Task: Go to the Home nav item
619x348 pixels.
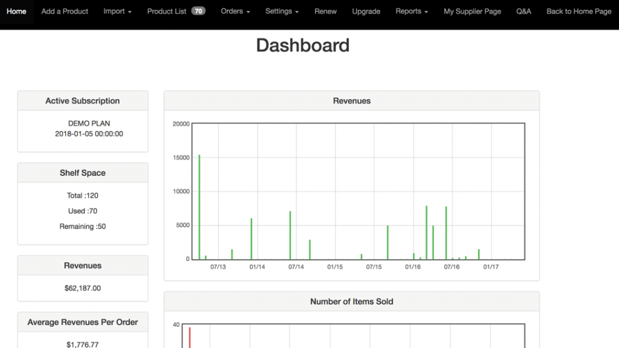Action: coord(16,11)
